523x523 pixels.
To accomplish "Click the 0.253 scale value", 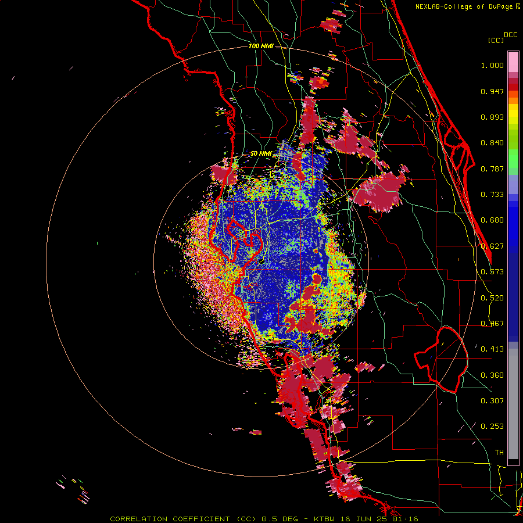I will (x=492, y=427).
